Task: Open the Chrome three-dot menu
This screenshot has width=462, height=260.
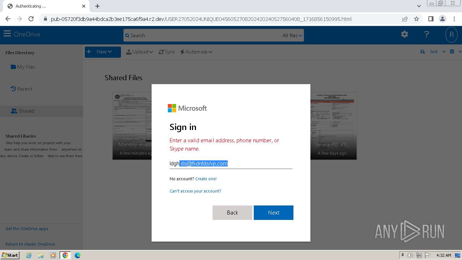Action: (454, 19)
